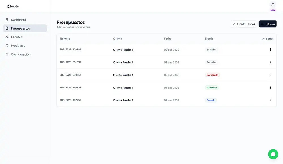Click the kuote logo
This screenshot has width=283, height=164.
12,6
